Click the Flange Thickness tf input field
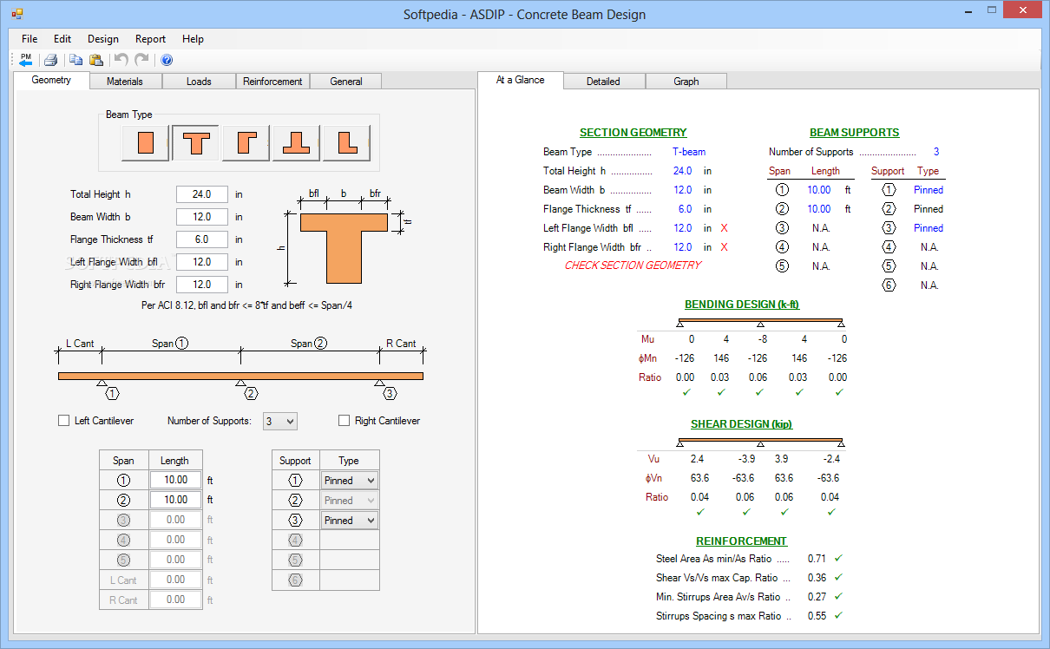Viewport: 1050px width, 649px height. pos(202,239)
